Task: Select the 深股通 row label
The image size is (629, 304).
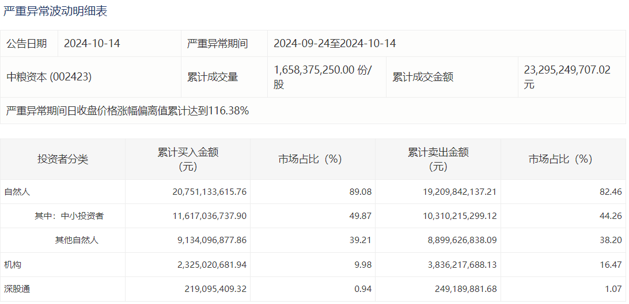Action: 17,289
